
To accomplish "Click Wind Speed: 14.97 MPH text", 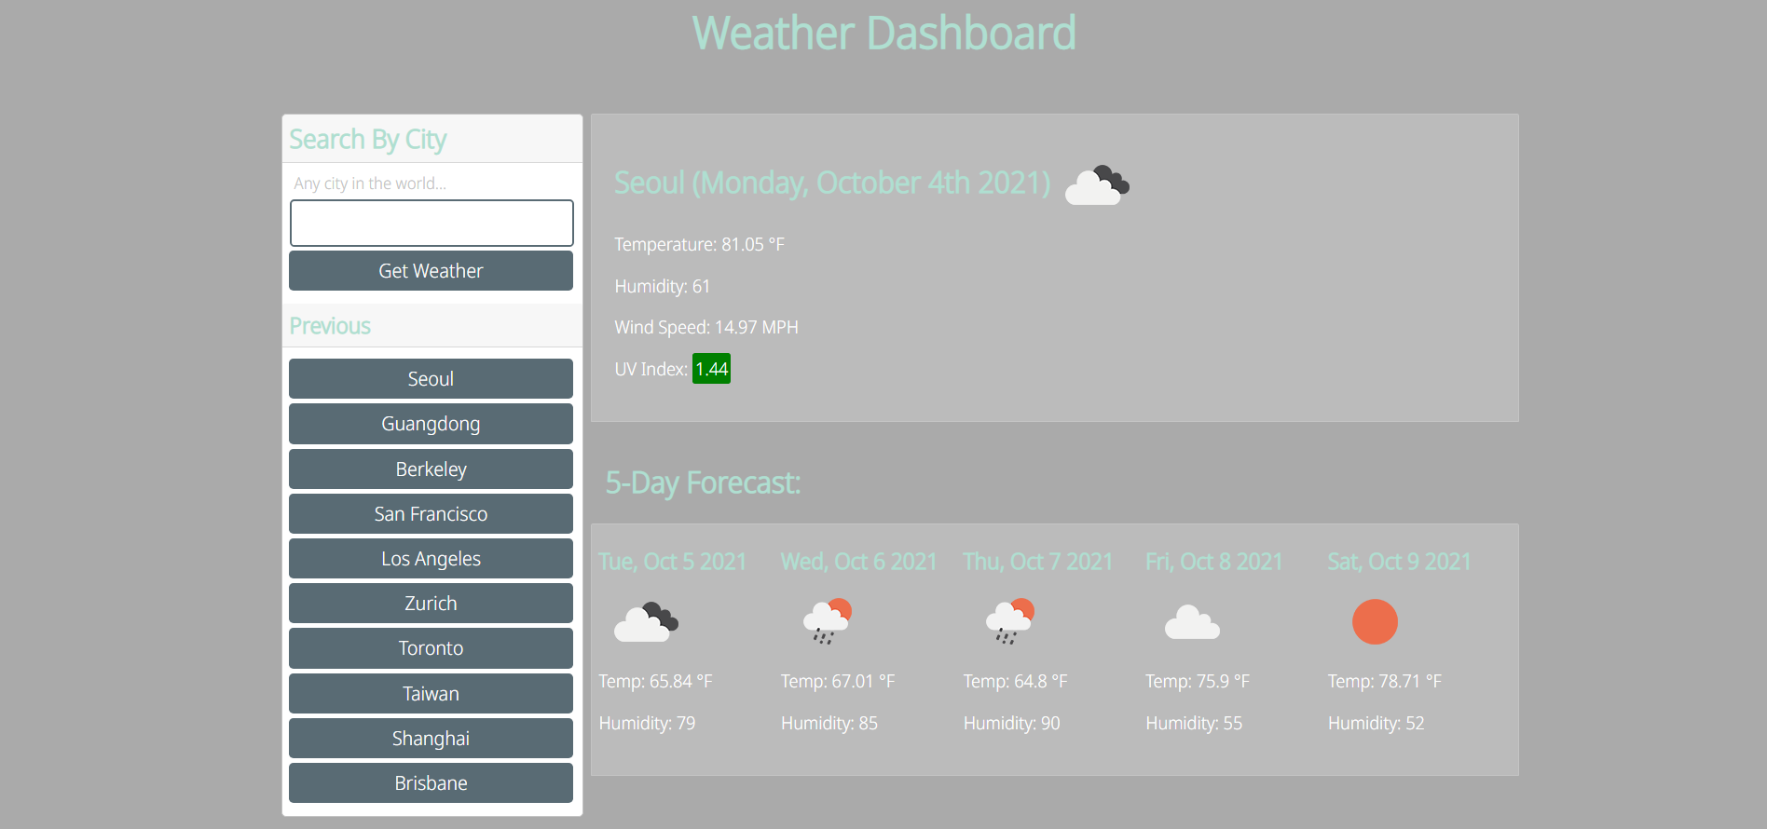I will (706, 328).
